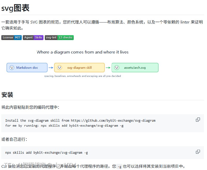Viewport: 207px width, 170px height.
Task: Click caption 'spacing, baselines, arrowheads and escaping'
Action: tap(83, 76)
